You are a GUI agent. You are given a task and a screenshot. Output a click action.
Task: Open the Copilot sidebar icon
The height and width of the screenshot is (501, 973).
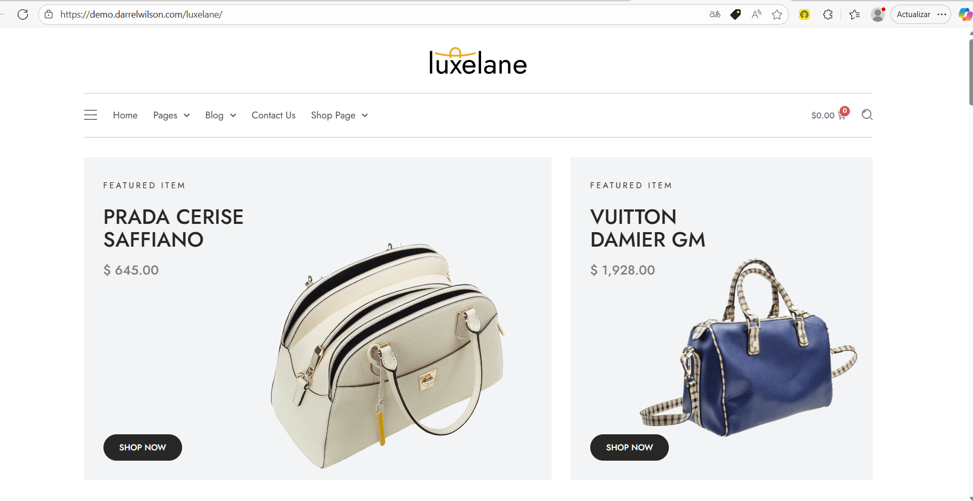click(965, 14)
